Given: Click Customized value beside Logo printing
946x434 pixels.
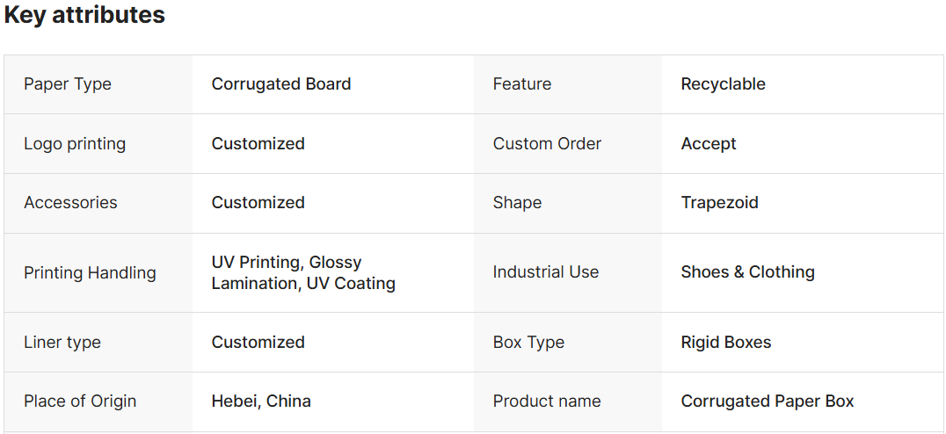Looking at the screenshot, I should point(258,144).
